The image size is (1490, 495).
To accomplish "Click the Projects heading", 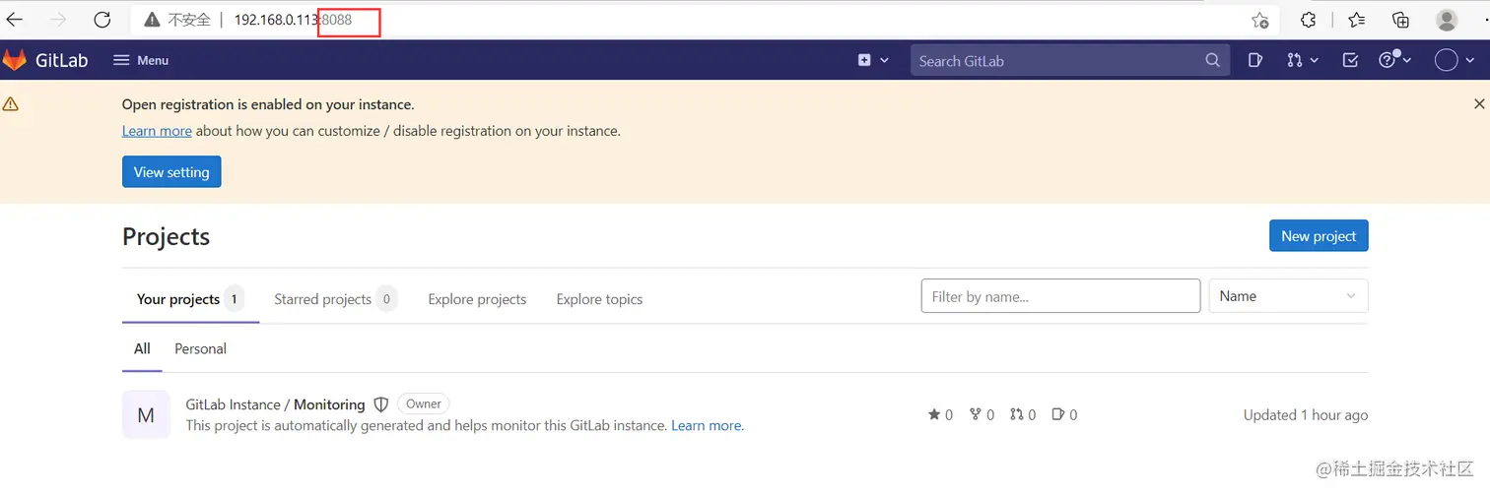I will point(166,236).
